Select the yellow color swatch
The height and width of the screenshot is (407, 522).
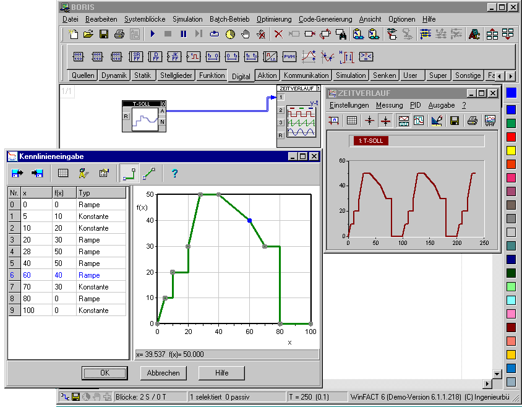point(511,150)
